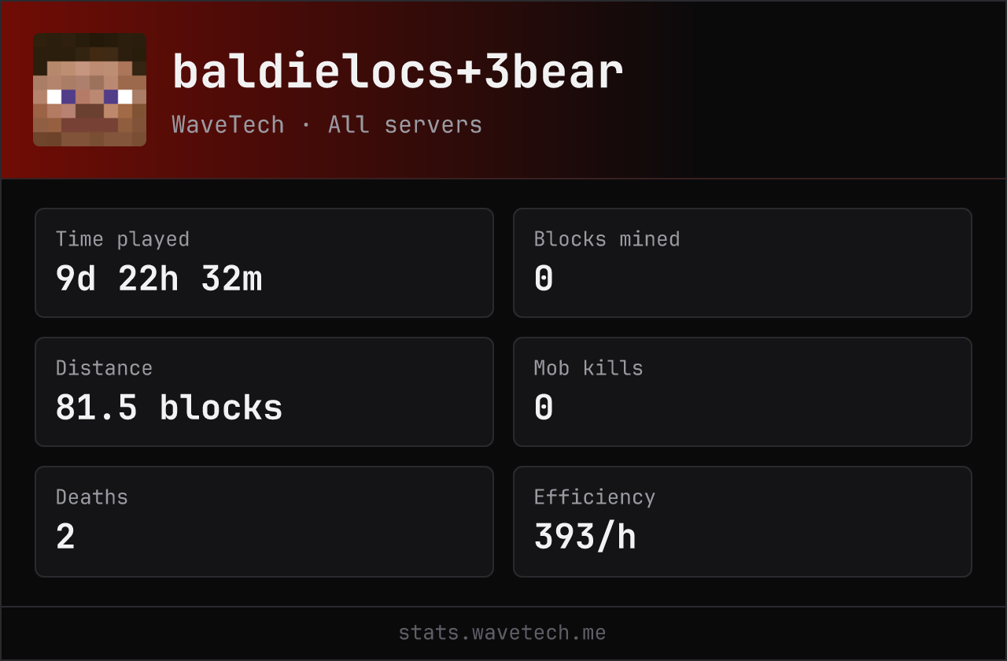Click the Mob kills value 0
1007x661 pixels.
tap(544, 408)
